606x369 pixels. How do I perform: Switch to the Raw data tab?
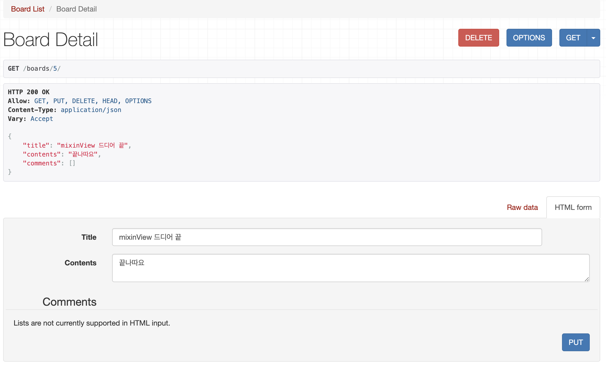pos(522,207)
